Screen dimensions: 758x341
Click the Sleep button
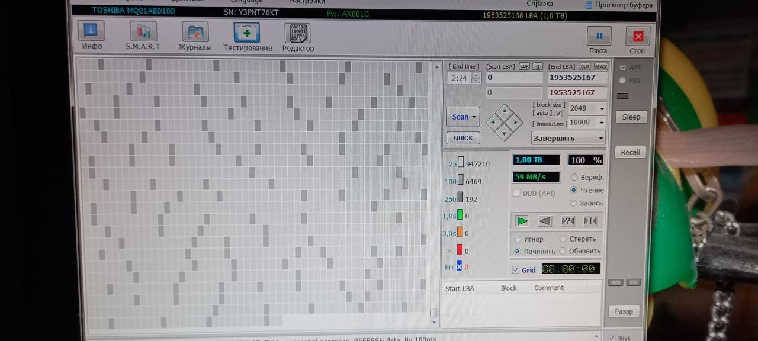tap(631, 117)
